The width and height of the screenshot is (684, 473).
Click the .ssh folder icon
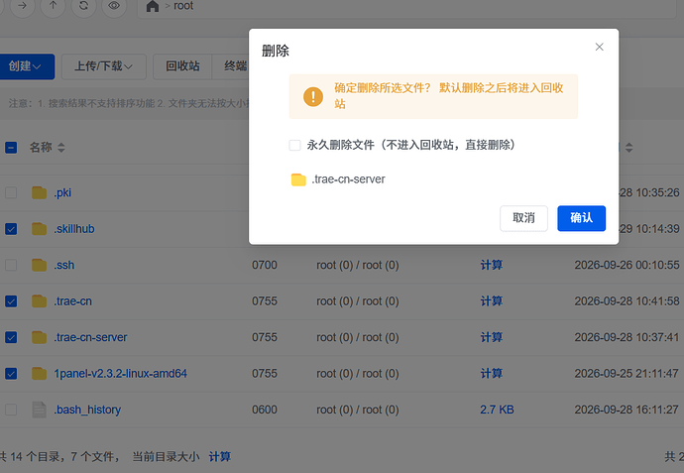(x=40, y=266)
